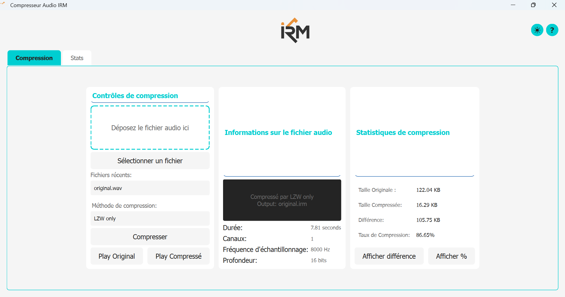Click the app icon in the title bar

pyautogui.click(x=4, y=5)
